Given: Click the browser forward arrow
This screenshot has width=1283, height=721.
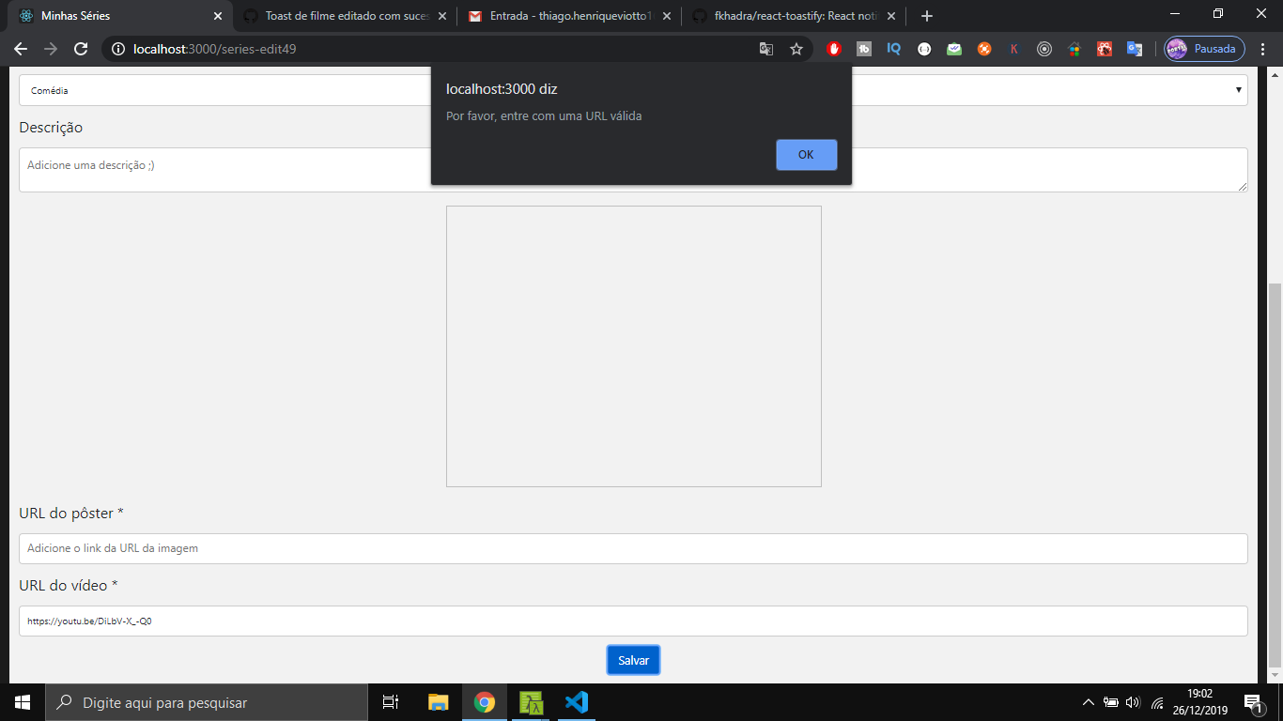Looking at the screenshot, I should [51, 49].
